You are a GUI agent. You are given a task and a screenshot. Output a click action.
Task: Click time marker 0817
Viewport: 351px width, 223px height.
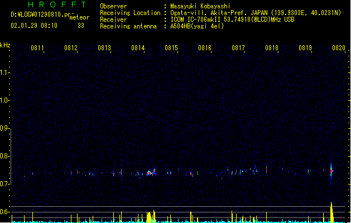(238, 48)
